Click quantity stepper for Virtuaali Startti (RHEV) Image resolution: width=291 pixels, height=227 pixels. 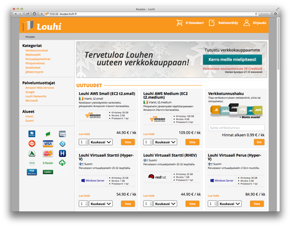pos(151,204)
